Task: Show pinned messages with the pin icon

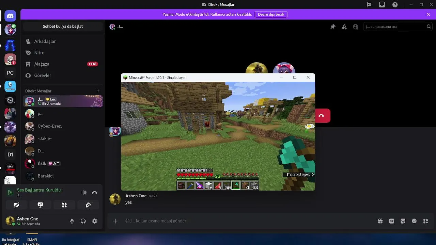Action: click(333, 27)
